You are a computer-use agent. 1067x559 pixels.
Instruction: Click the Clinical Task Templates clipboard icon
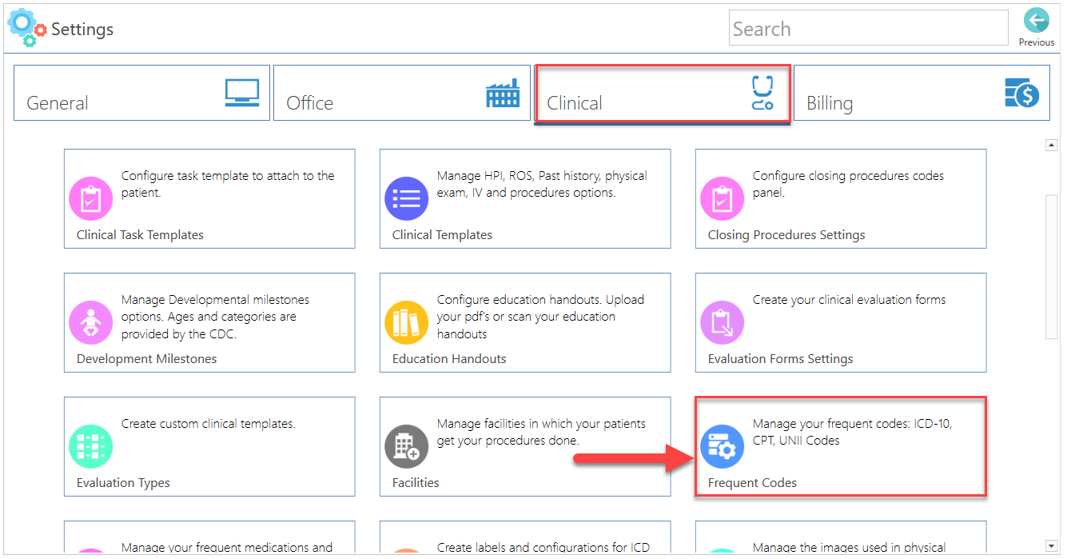[91, 198]
